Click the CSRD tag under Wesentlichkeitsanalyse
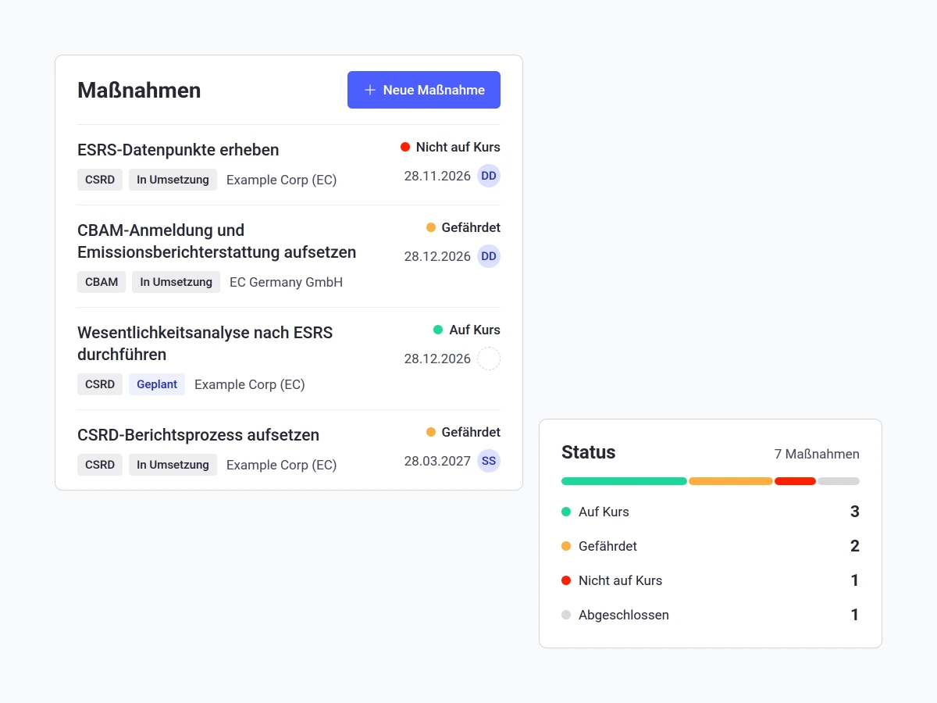Viewport: 937px width, 703px height. point(100,384)
